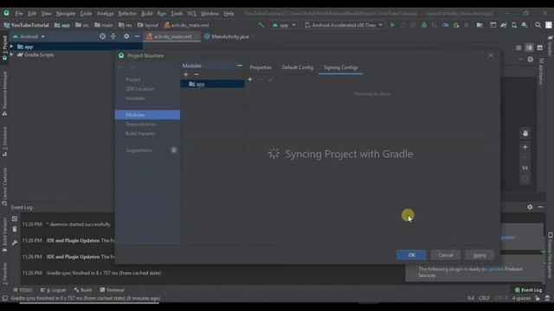Open the Logcat tool window
The width and height of the screenshot is (554, 311).
click(x=53, y=290)
